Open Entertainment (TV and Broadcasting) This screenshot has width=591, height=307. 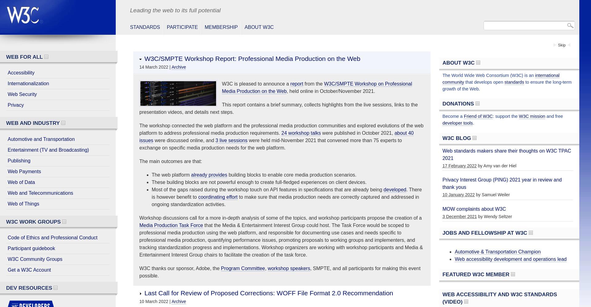point(48,150)
